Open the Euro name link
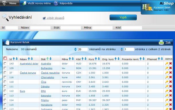 22,91
